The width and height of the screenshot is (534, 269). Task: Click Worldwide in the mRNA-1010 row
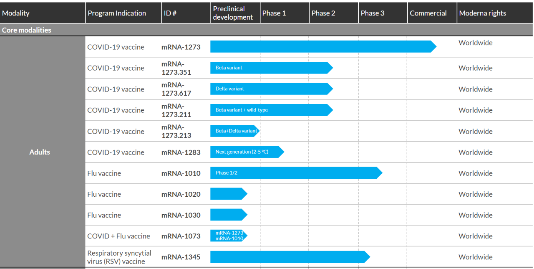(476, 173)
